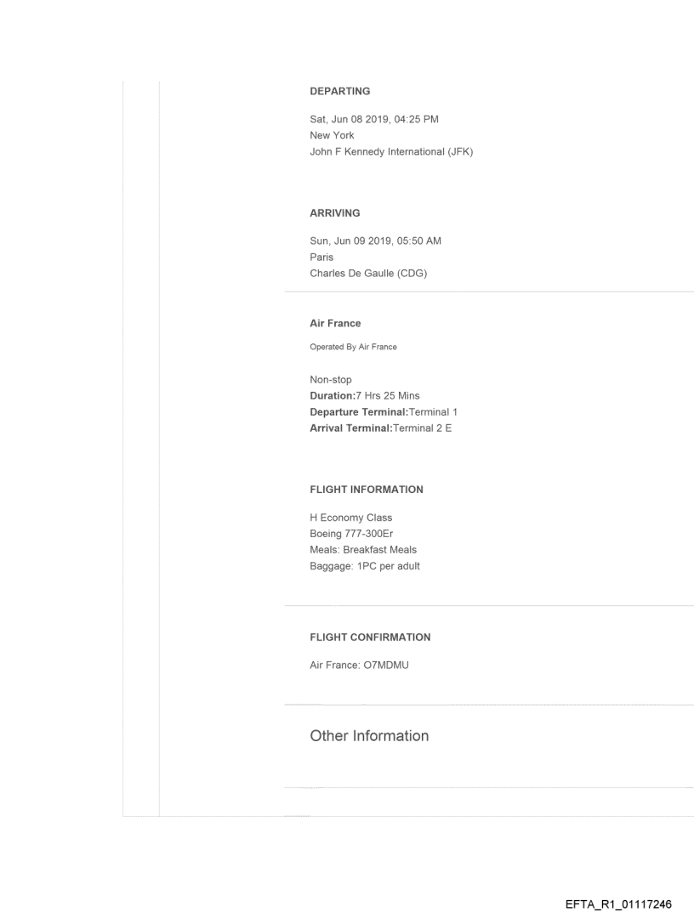This screenshot has height=912, width=694.
Task: Select John F Kennedy International (JFK) airport
Action: coord(390,152)
